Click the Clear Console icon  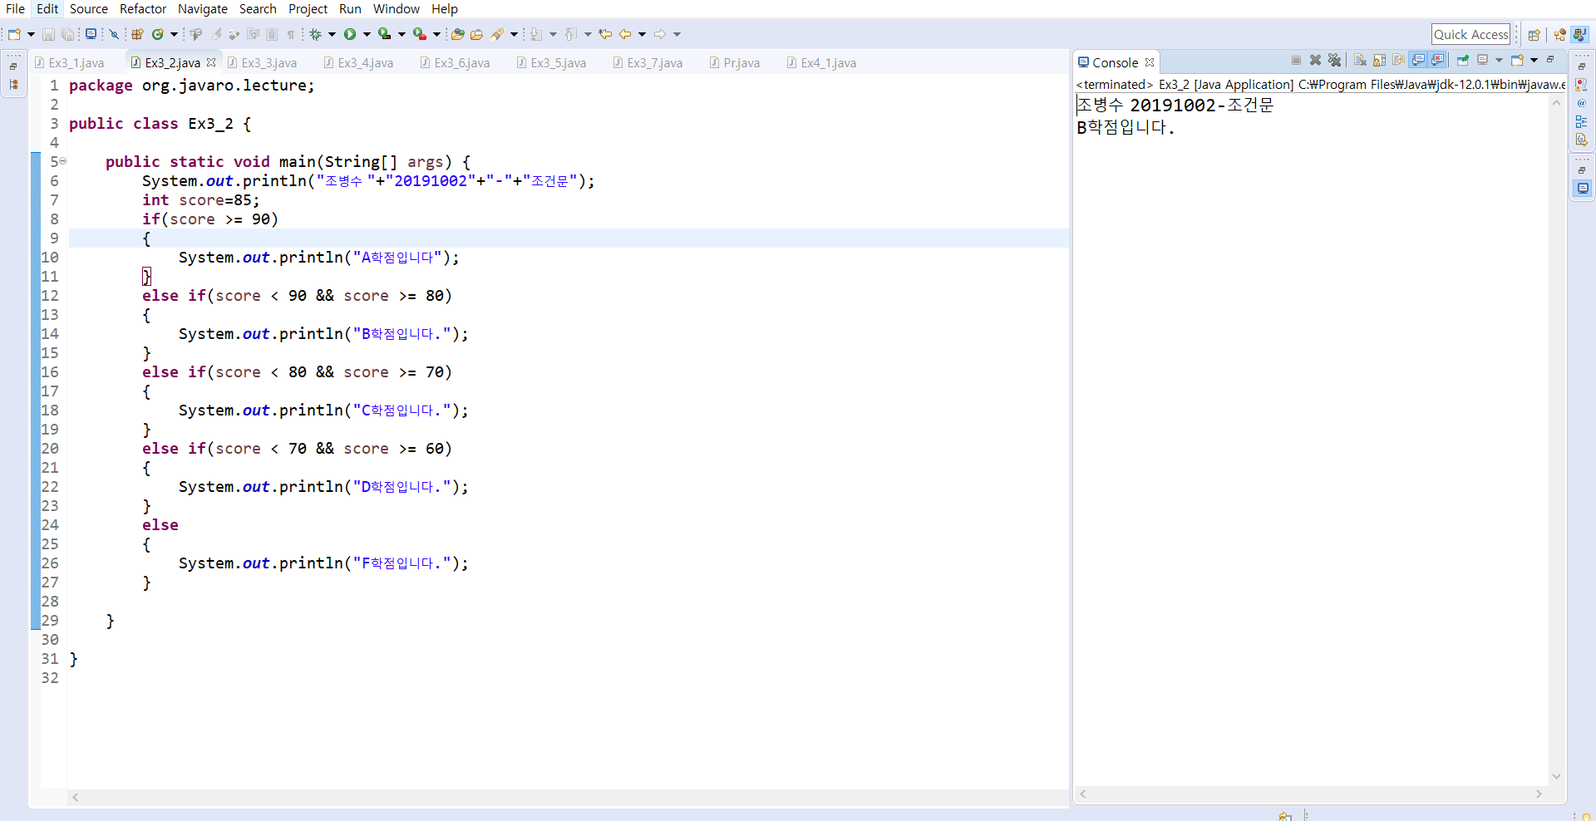[x=1360, y=60]
